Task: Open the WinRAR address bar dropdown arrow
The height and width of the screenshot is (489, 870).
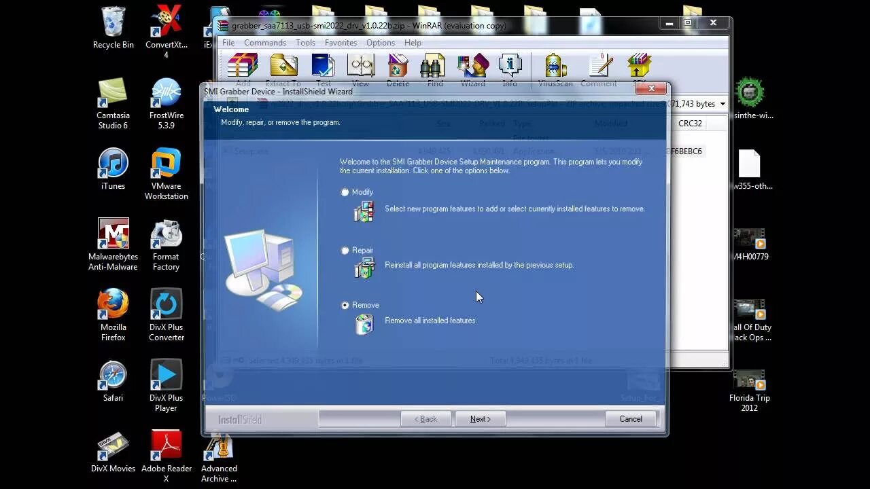Action: tap(723, 104)
